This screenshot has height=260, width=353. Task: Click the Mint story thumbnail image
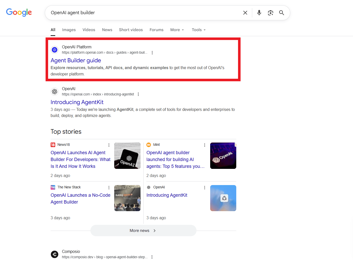point(223,156)
